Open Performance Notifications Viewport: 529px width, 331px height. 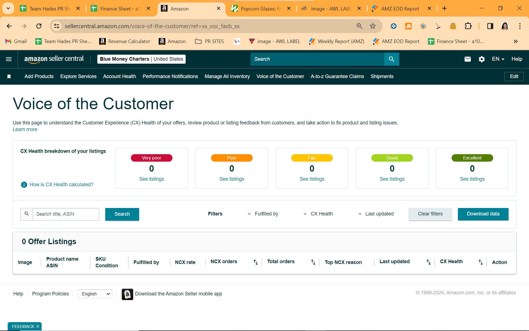170,76
